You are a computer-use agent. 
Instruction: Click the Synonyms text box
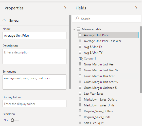point(34,82)
